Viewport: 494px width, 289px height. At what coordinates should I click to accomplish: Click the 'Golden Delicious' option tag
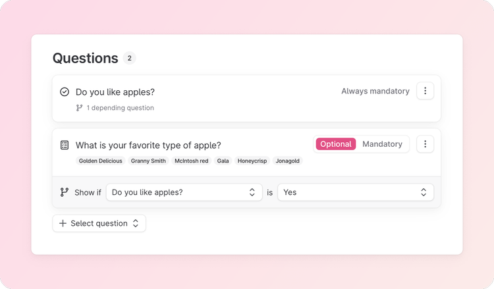[100, 161]
